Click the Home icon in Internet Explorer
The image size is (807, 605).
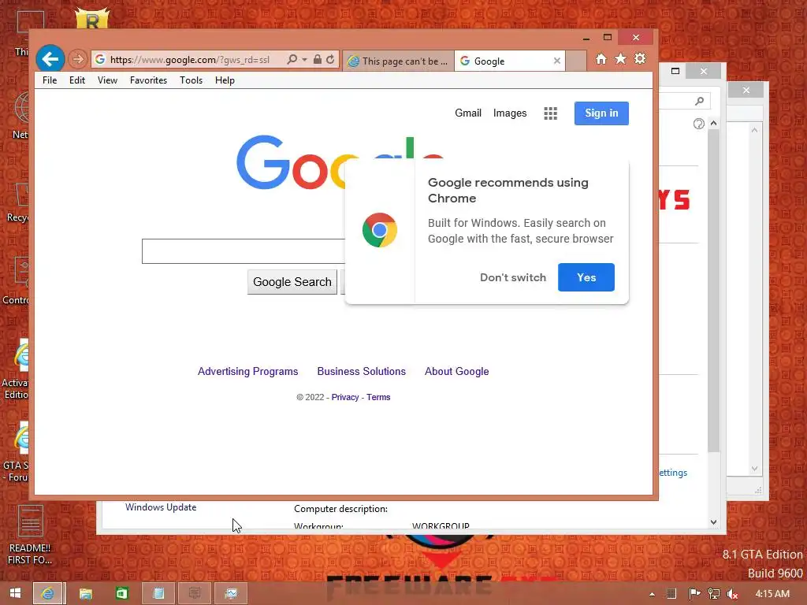coord(601,59)
